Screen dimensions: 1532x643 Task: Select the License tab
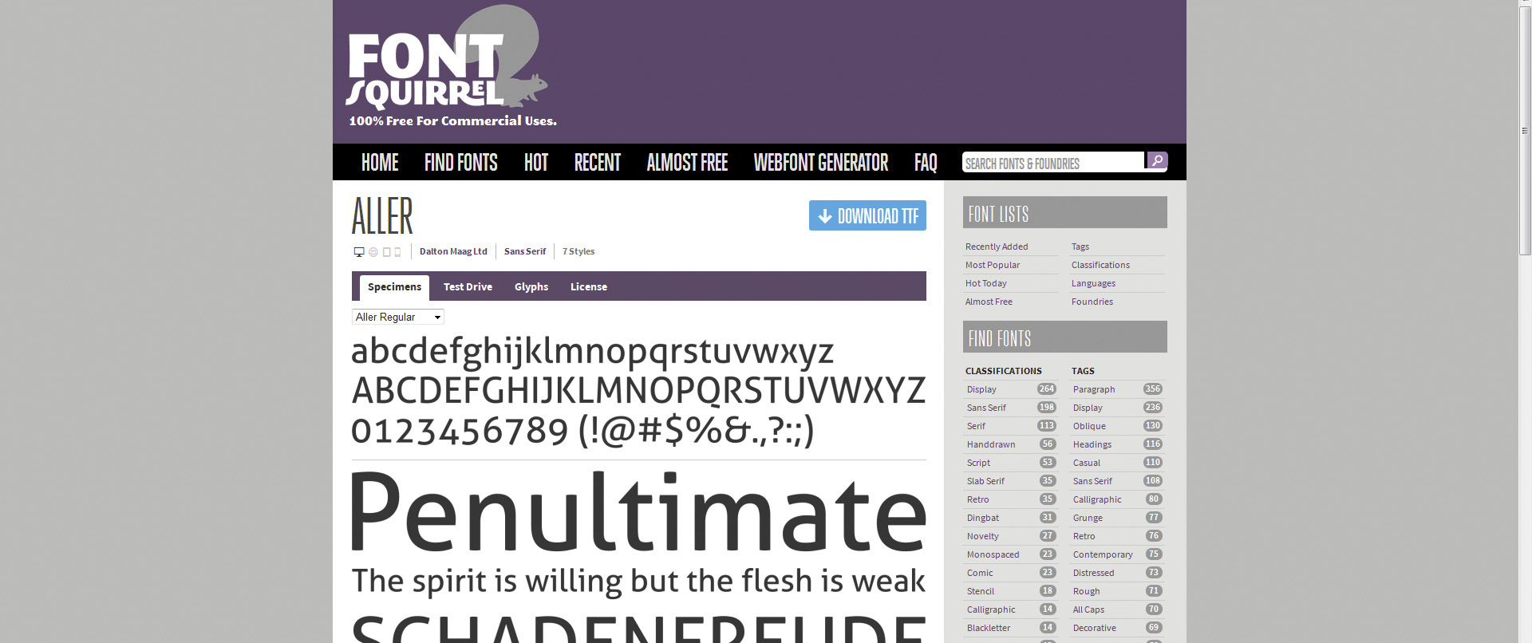tap(588, 287)
